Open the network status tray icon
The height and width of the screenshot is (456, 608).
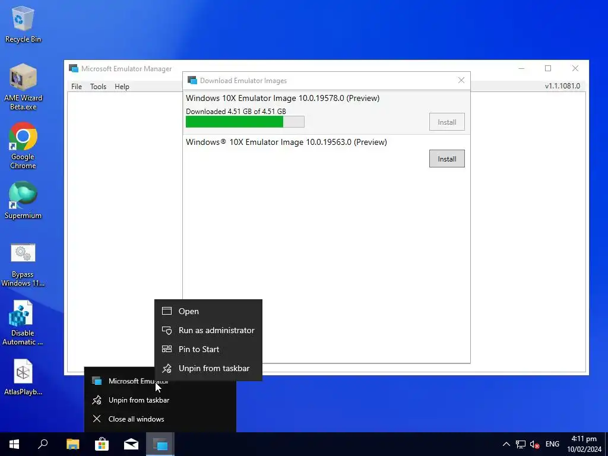click(x=520, y=444)
